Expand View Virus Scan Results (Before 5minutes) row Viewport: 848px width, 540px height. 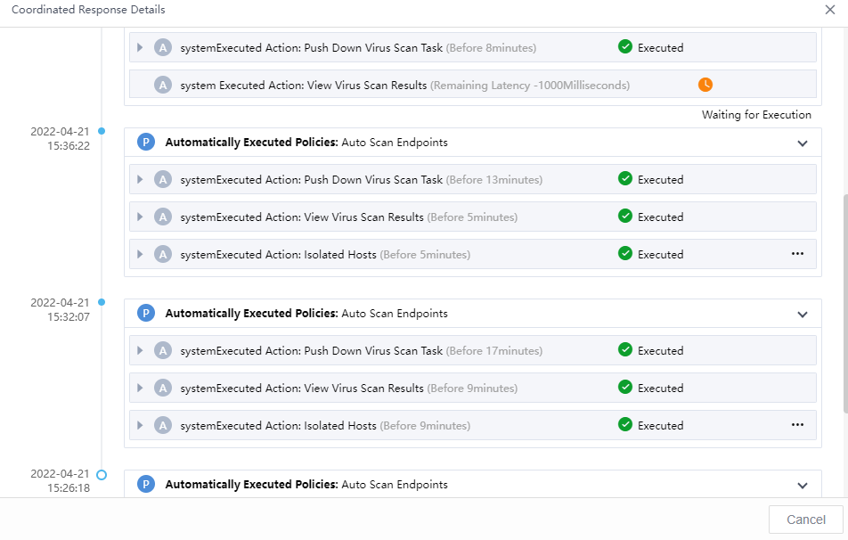click(x=140, y=217)
